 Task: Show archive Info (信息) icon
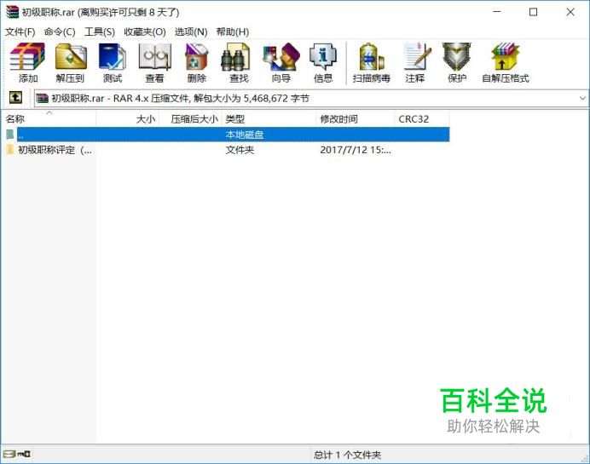[323, 63]
